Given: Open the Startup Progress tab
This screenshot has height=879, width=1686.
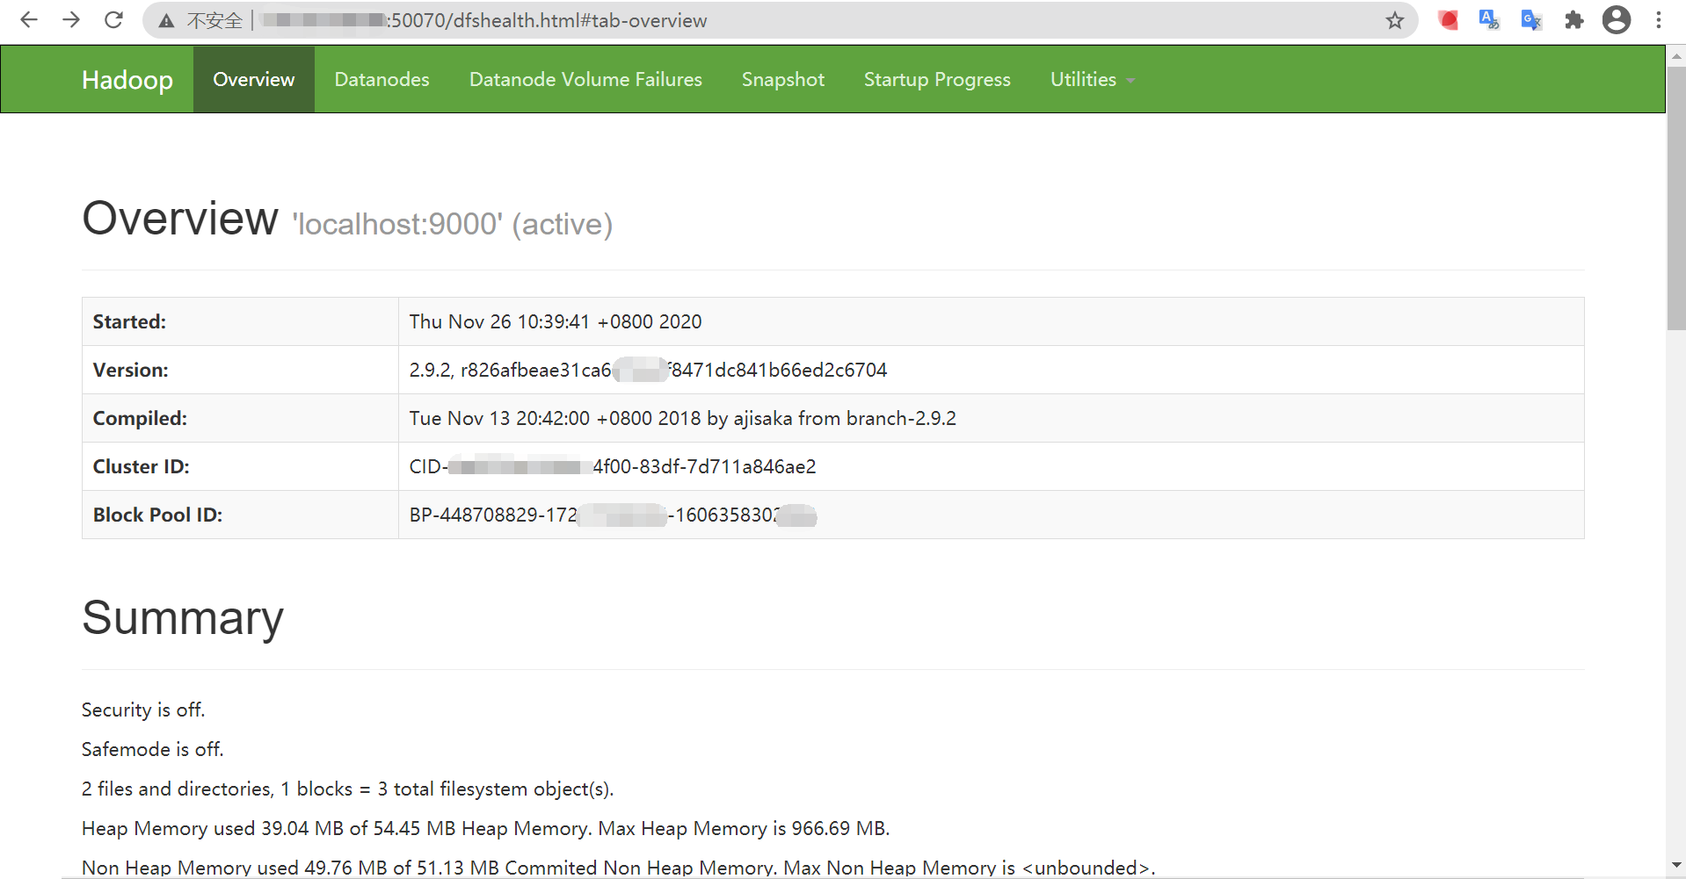Looking at the screenshot, I should point(937,79).
